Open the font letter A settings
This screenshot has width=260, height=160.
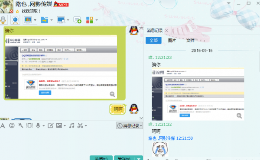(x=3, y=125)
